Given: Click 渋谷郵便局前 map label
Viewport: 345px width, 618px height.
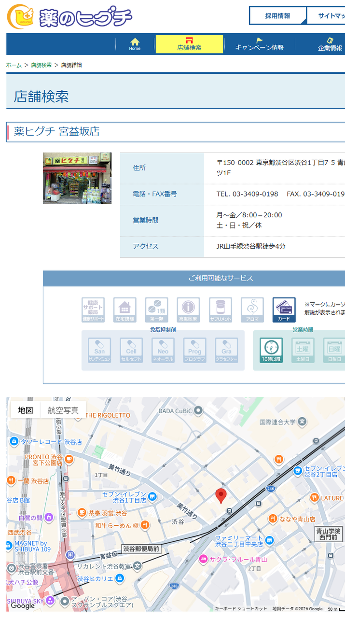Looking at the screenshot, I should click(140, 548).
